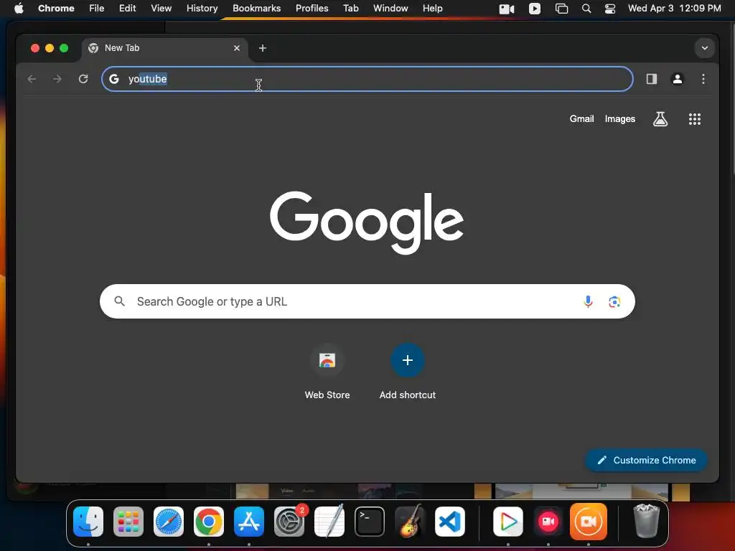The height and width of the screenshot is (551, 735).
Task: Reload the current page
Action: tap(83, 79)
